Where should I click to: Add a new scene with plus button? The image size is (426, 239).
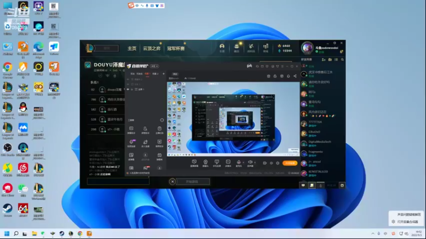(163, 74)
